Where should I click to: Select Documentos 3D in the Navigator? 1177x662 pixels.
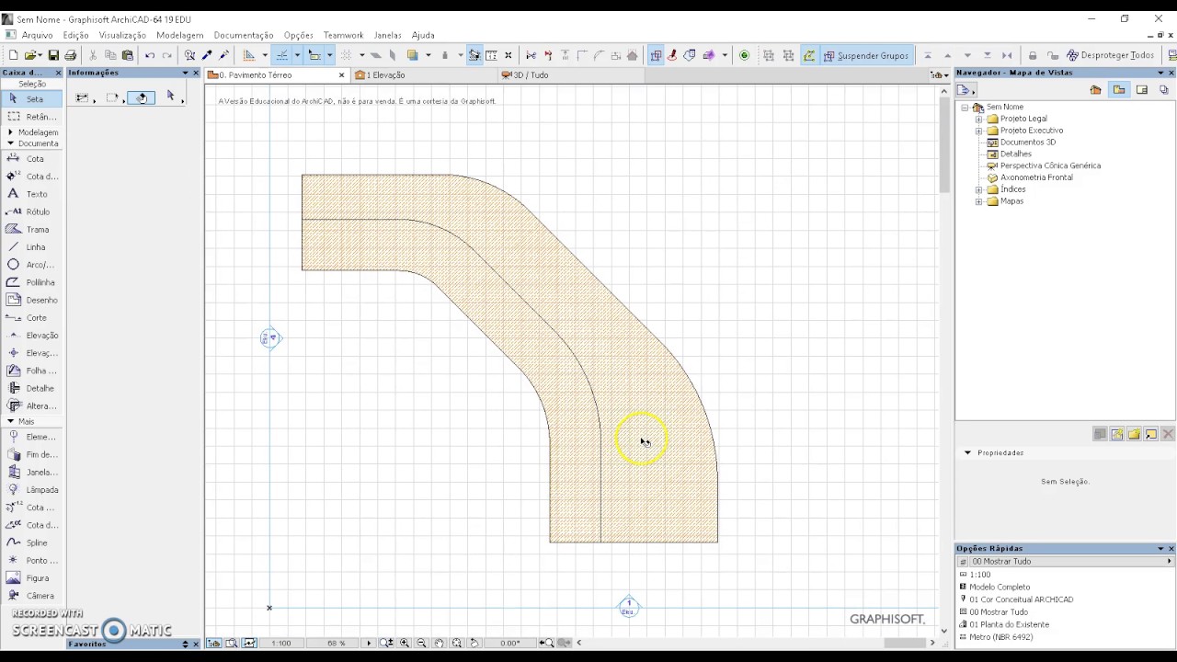pyautogui.click(x=1027, y=143)
